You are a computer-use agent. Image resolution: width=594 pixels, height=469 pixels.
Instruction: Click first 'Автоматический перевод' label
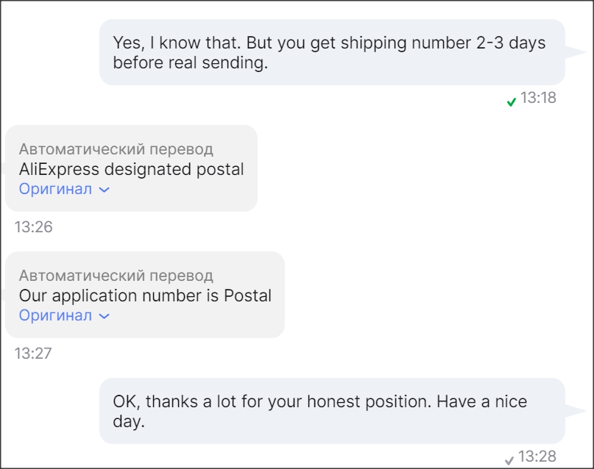click(x=116, y=149)
